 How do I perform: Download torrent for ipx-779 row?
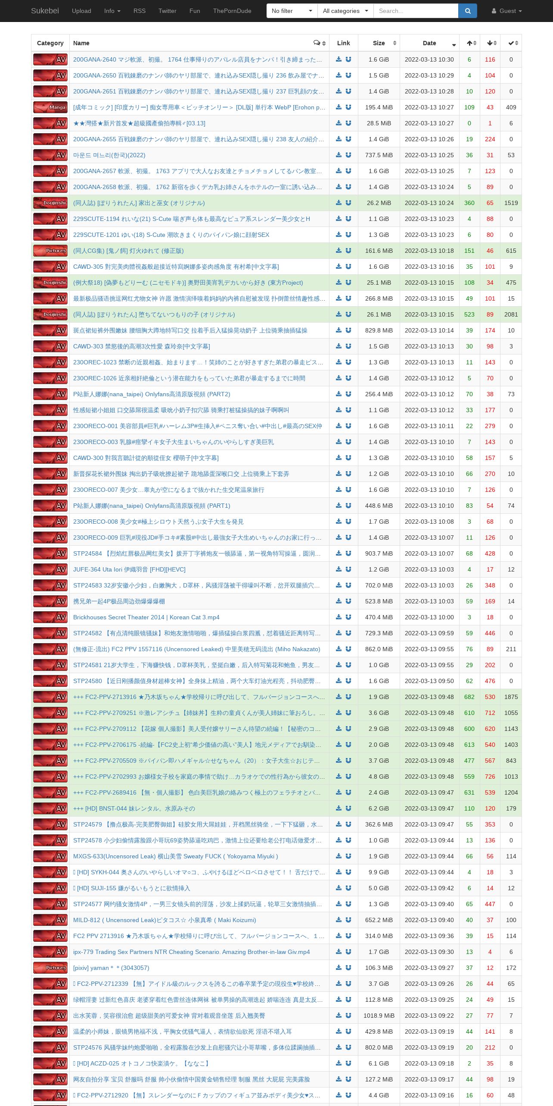[339, 952]
